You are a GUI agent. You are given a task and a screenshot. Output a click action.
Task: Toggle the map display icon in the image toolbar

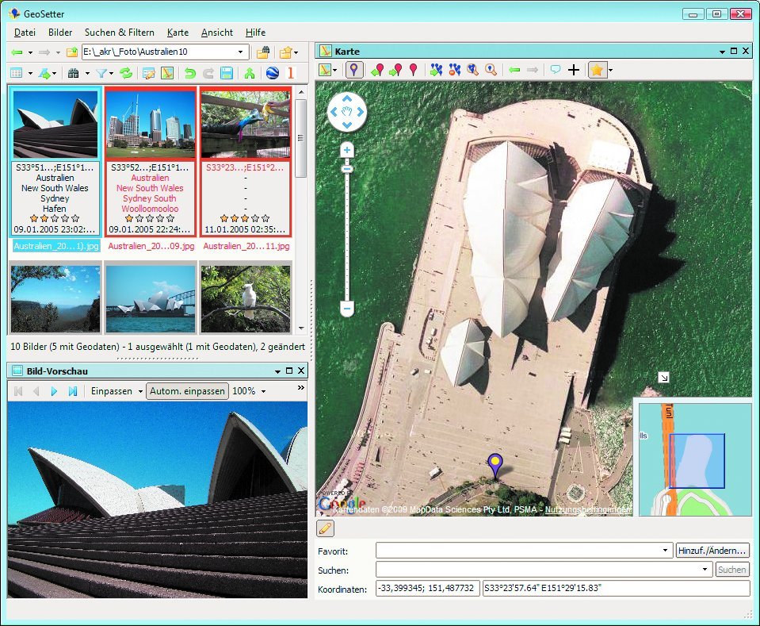(x=167, y=73)
